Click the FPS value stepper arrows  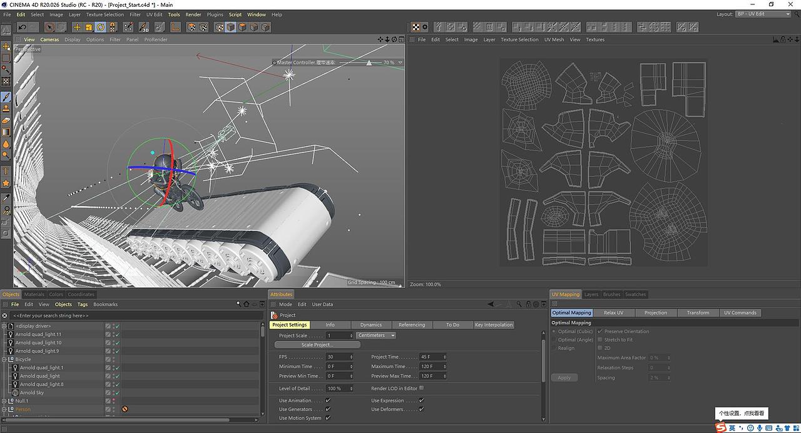point(351,357)
